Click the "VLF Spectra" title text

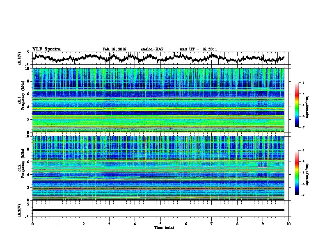pos(46,49)
